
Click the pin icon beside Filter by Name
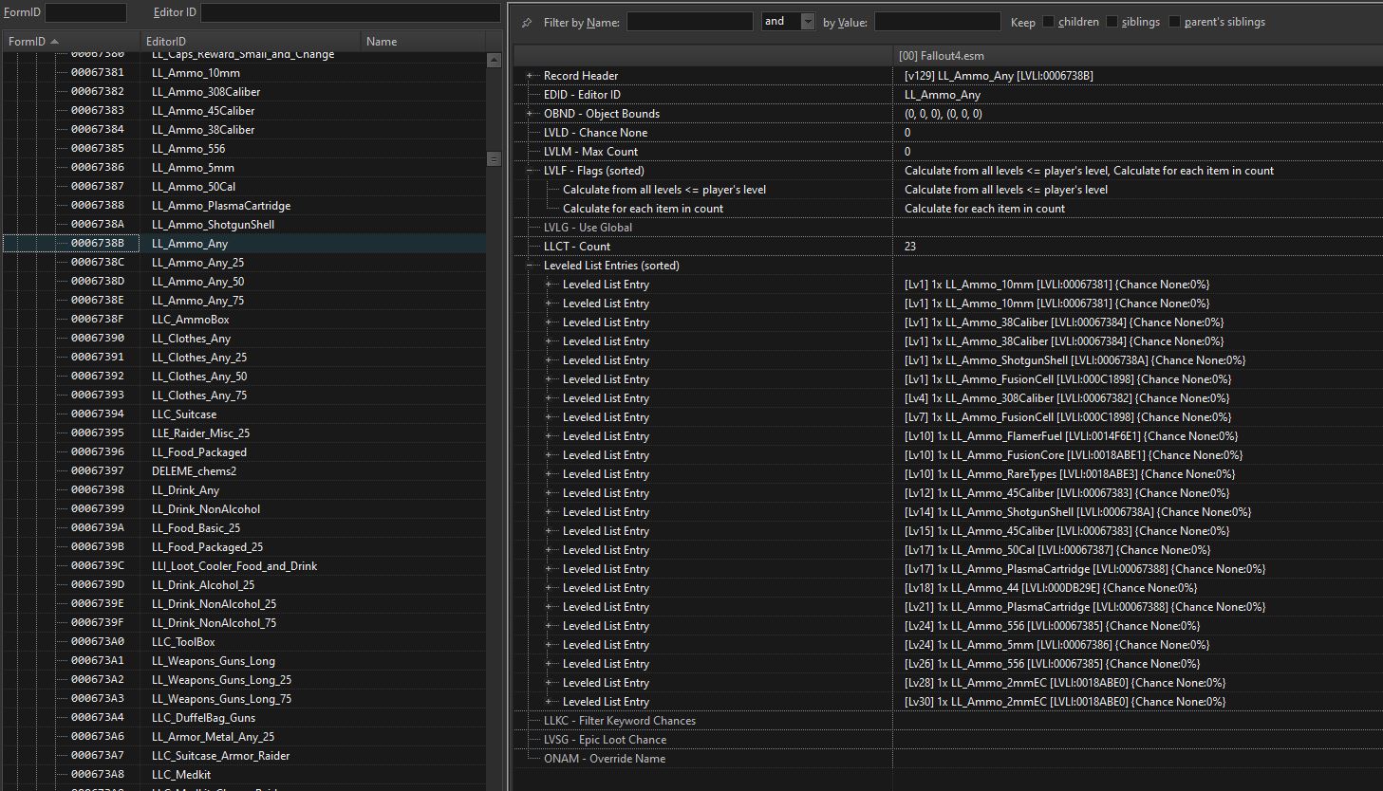[527, 22]
